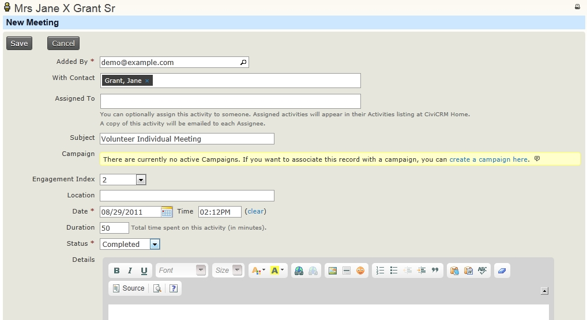Viewport: 587px width, 320px height.
Task: Click into the Location input field
Action: point(187,196)
